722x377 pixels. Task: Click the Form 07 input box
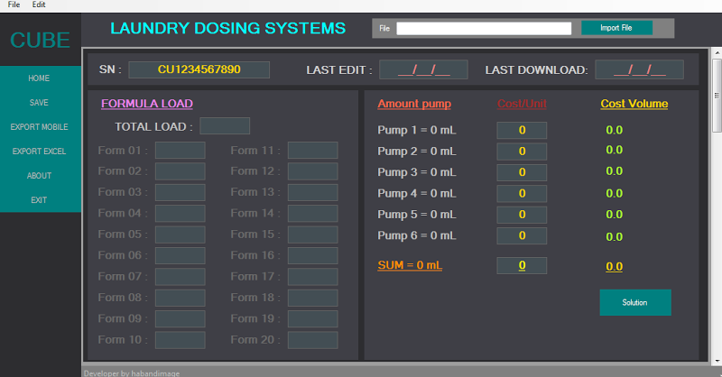point(180,277)
